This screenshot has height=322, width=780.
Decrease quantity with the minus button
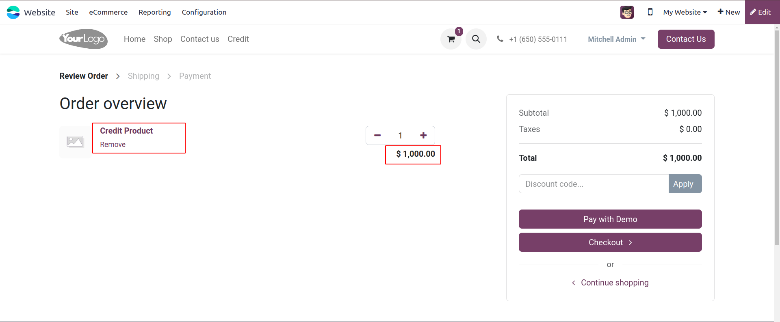pos(377,136)
